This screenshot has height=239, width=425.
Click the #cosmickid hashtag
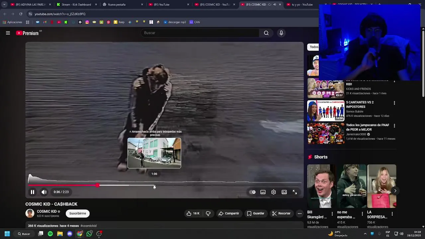pos(89,226)
